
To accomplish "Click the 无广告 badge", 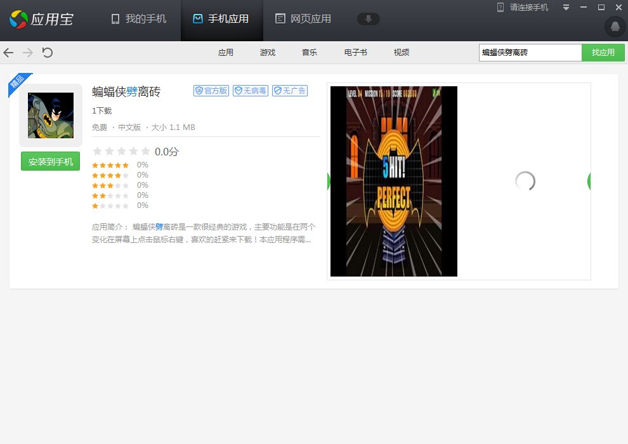I will [290, 91].
